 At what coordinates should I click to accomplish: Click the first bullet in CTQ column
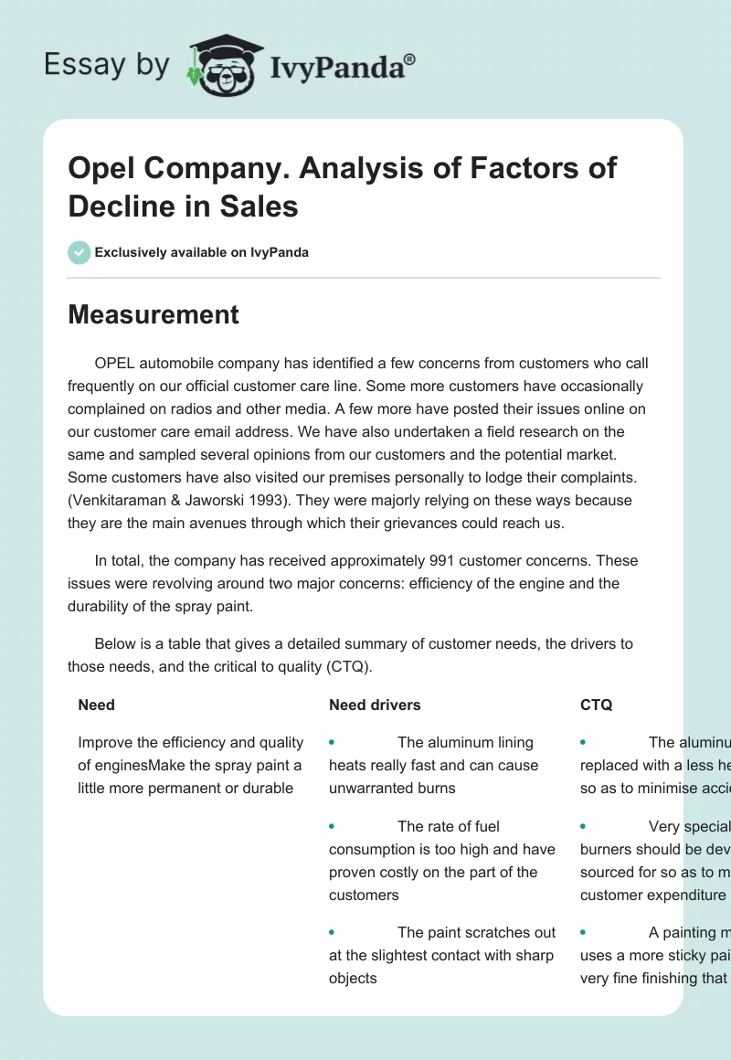[x=583, y=743]
